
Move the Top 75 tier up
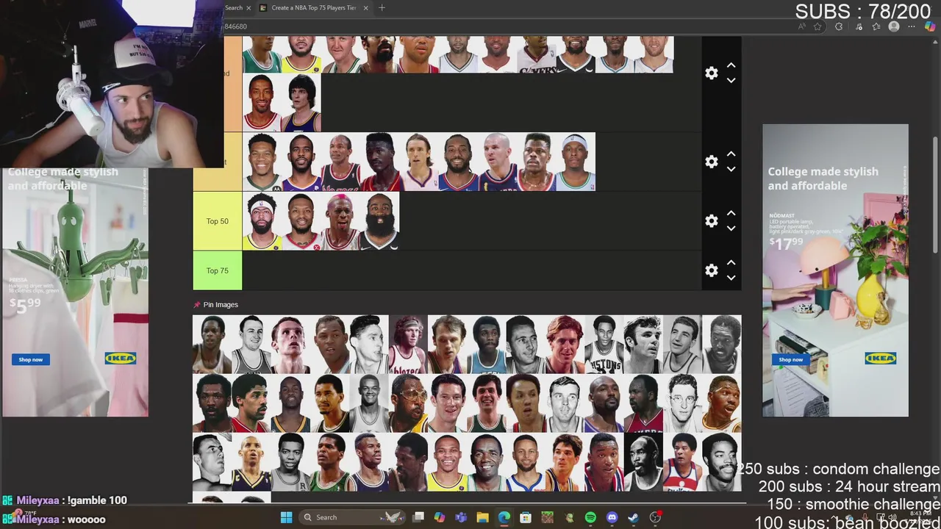pos(731,262)
